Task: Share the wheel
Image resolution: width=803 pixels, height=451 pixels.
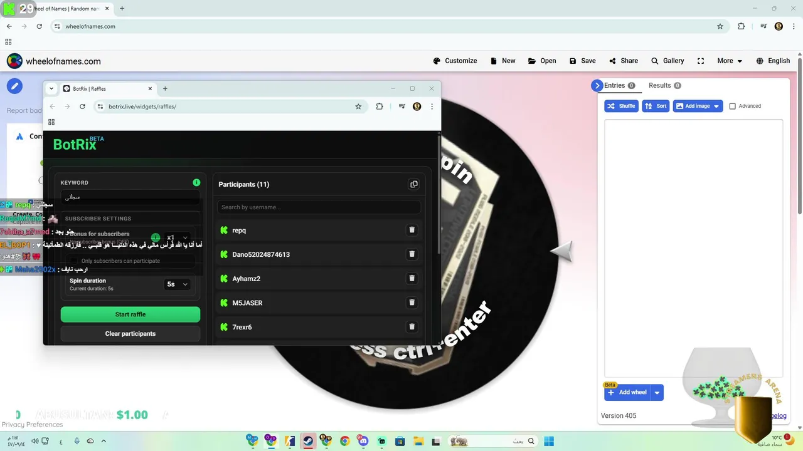Action: [x=623, y=61]
